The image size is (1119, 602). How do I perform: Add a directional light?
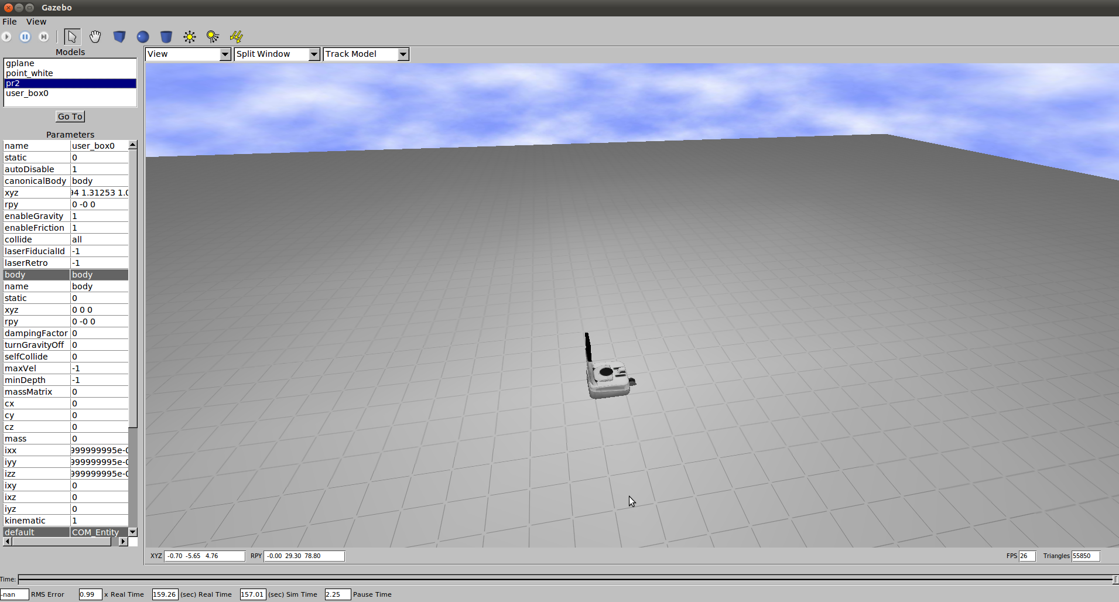click(237, 36)
